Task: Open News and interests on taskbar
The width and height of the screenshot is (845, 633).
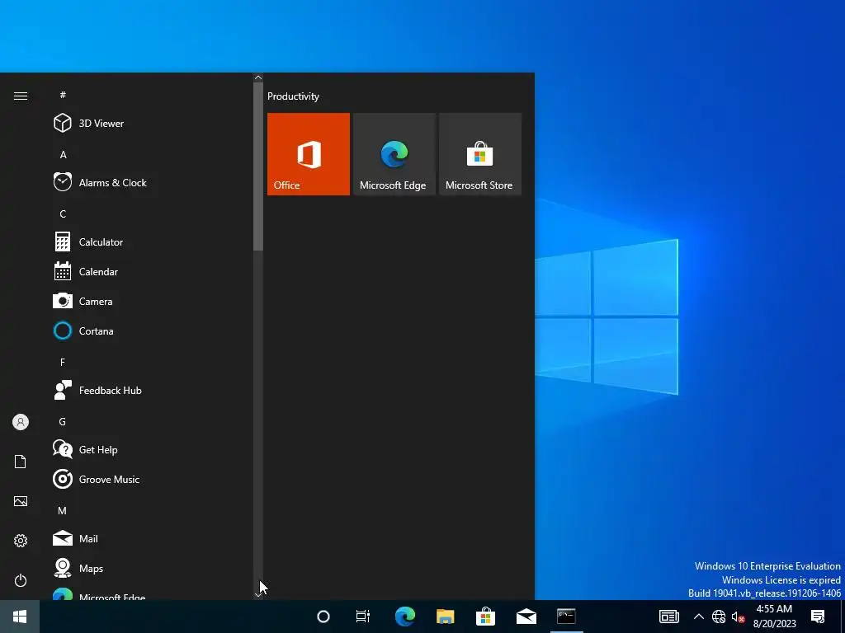Action: click(x=668, y=617)
